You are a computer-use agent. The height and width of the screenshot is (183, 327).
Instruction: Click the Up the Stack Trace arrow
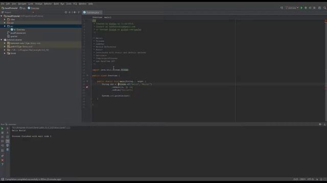point(8,129)
